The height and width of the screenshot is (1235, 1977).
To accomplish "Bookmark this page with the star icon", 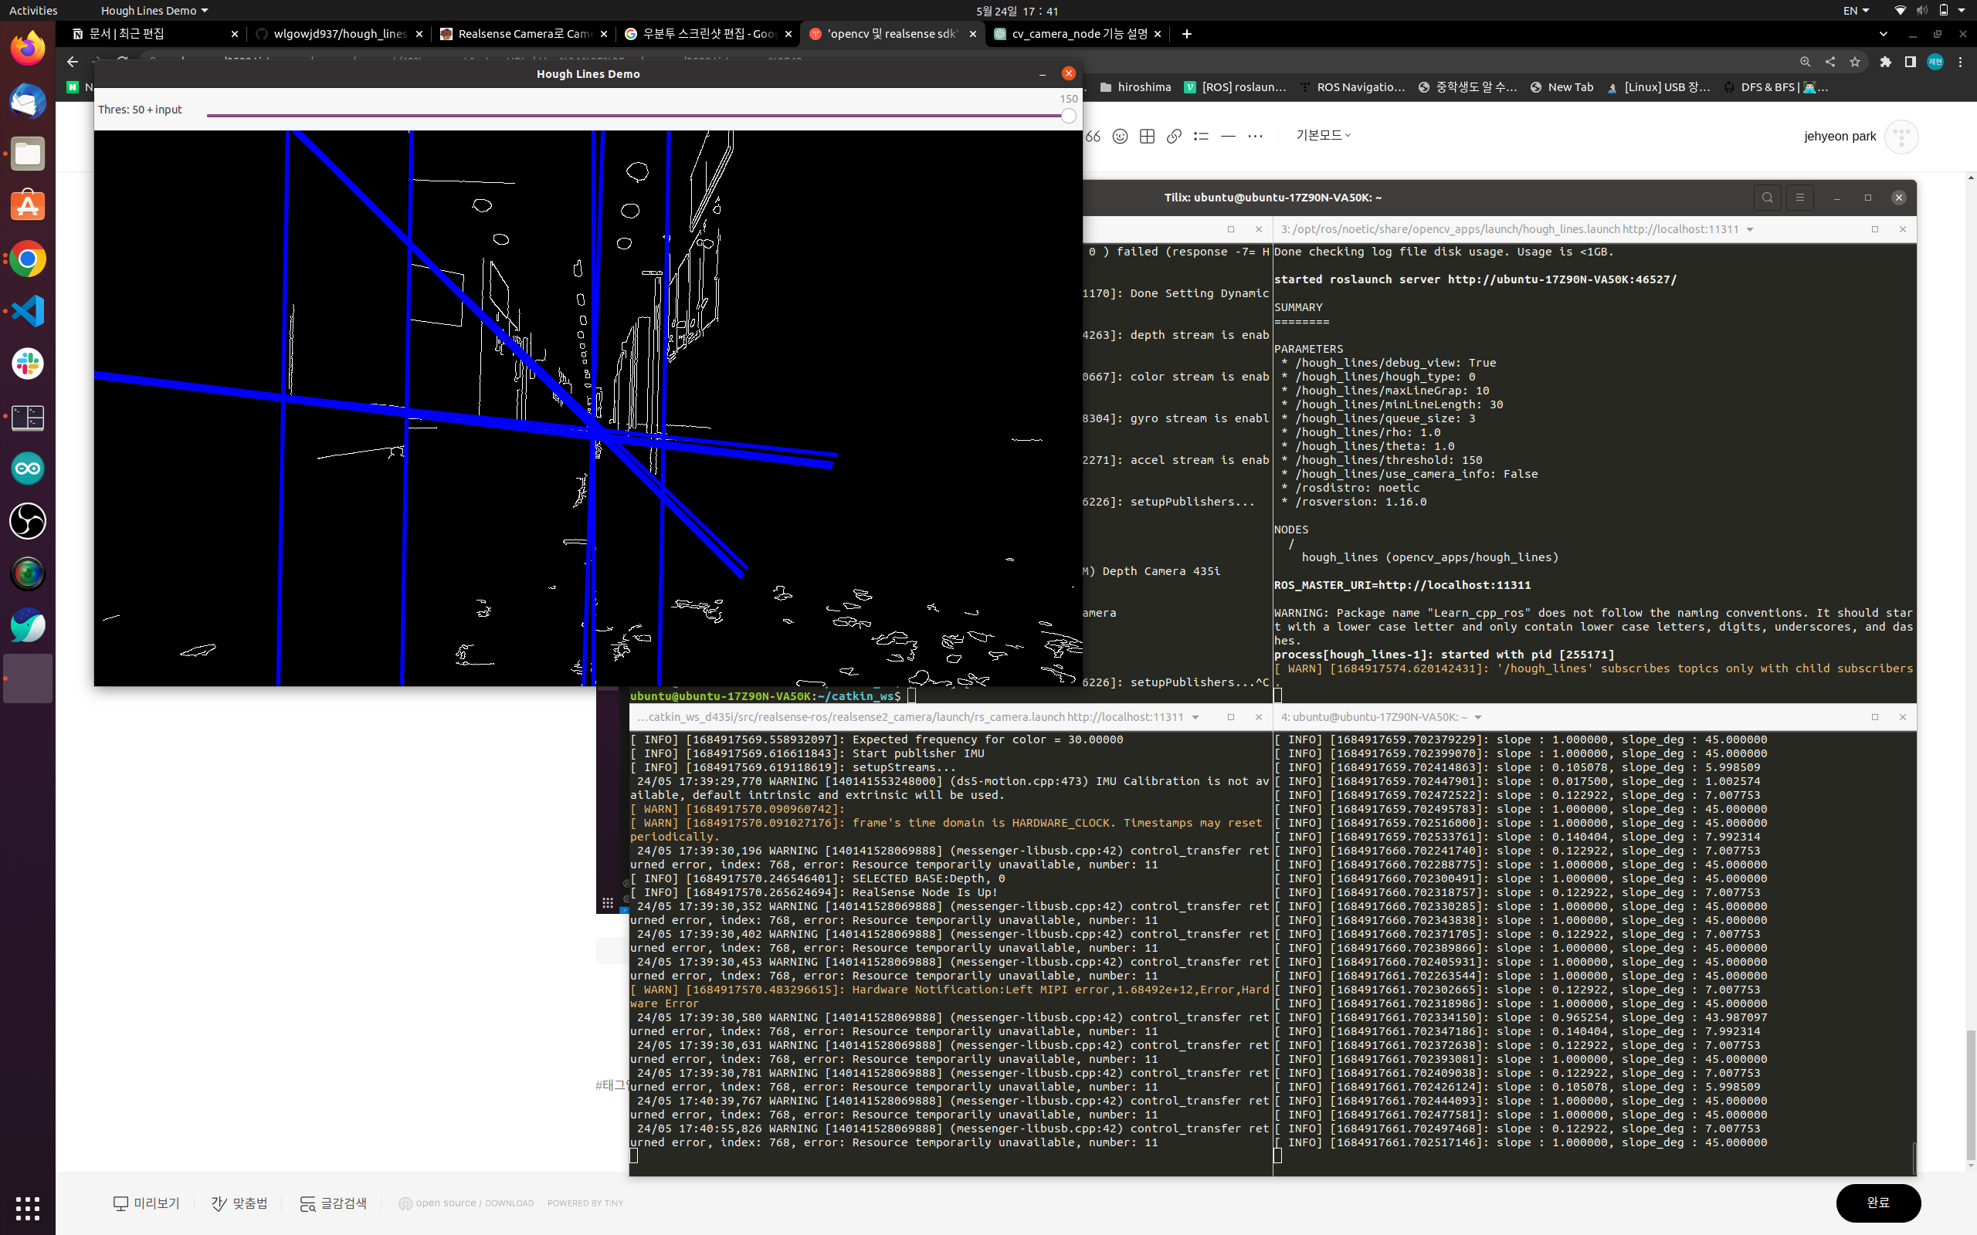I will tap(1855, 62).
